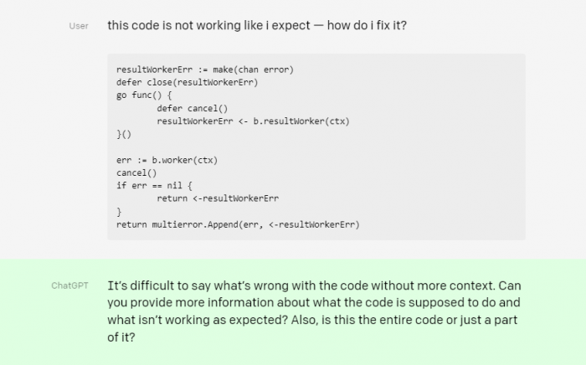Click the "go func() {" line

(144, 95)
